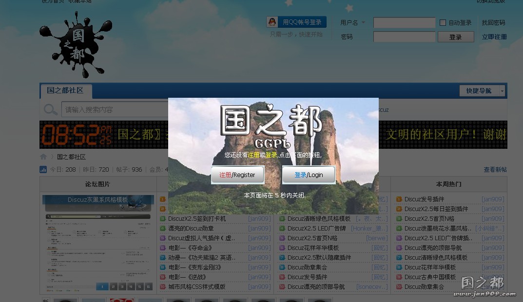
Task: Expand the 快捷导航 arrow
Action: click(x=502, y=90)
